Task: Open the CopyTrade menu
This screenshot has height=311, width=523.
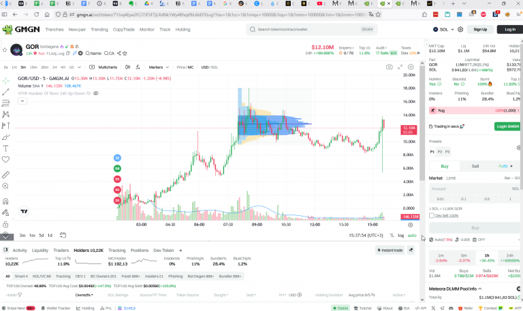Action: coord(124,29)
